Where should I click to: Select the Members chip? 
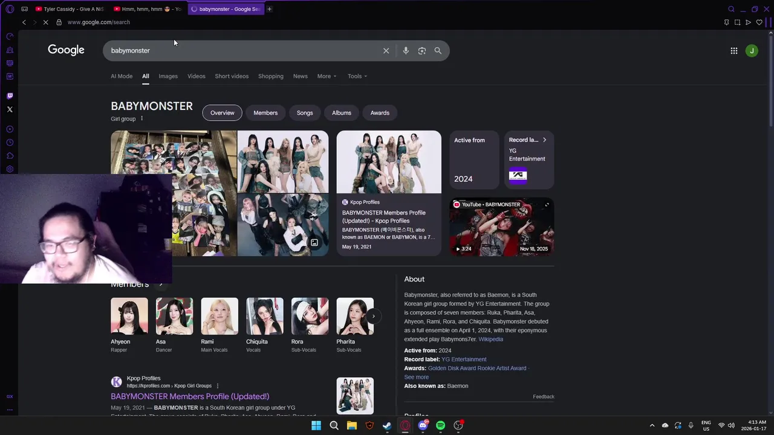[265, 113]
